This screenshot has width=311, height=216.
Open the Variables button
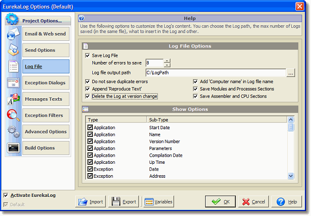point(159,202)
